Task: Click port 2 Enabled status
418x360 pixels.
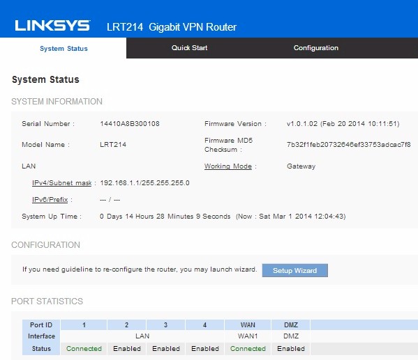Action: pos(126,349)
